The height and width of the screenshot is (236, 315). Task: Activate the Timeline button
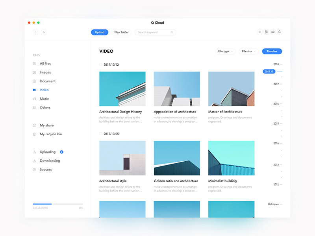[272, 52]
